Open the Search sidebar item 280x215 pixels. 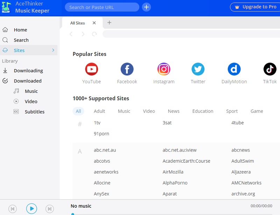[x=29, y=40]
